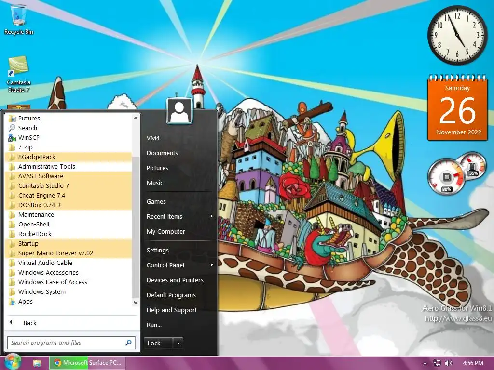
Task: Open the VM4 user folder
Action: point(179,138)
